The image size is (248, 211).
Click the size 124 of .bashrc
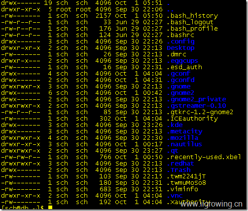coord(105,35)
